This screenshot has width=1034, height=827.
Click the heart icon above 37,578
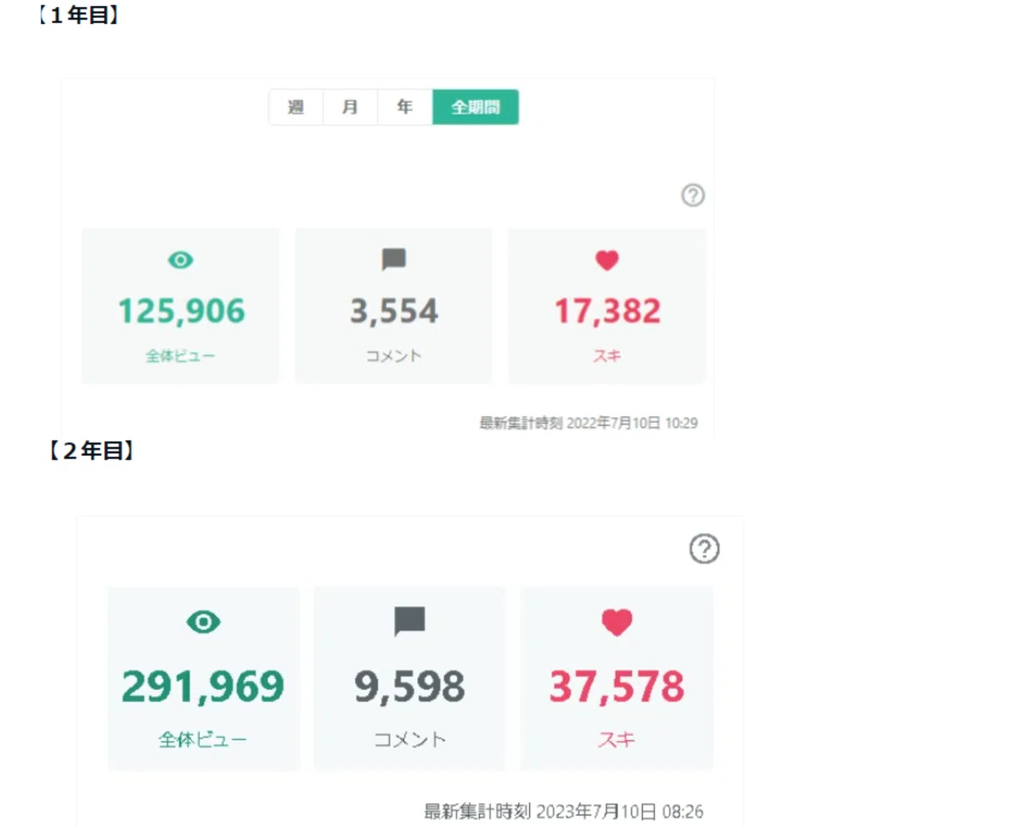tap(617, 622)
